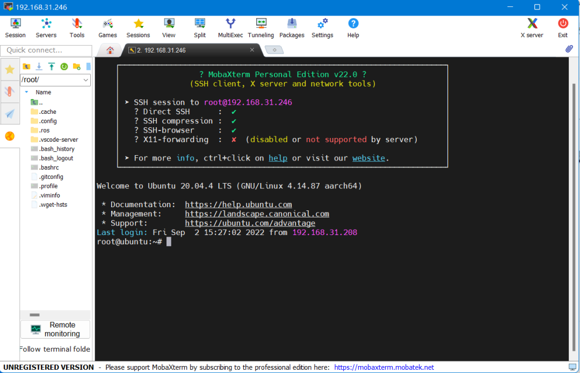Click the Quick connect field
Viewport: 580px width, 373px height.
point(46,50)
